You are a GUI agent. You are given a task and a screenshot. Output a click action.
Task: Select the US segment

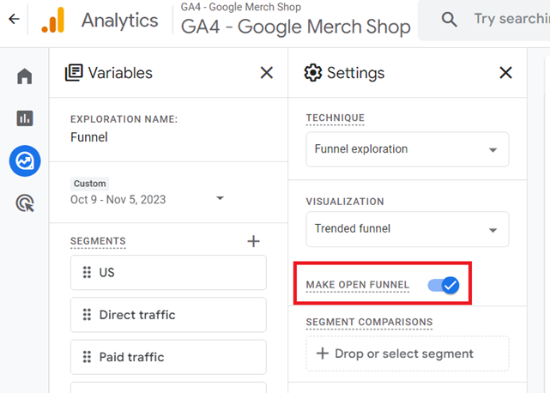pyautogui.click(x=168, y=273)
